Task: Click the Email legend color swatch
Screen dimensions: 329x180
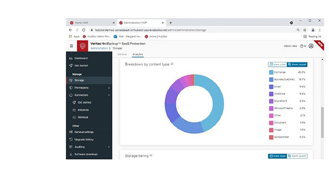Action: (271, 87)
